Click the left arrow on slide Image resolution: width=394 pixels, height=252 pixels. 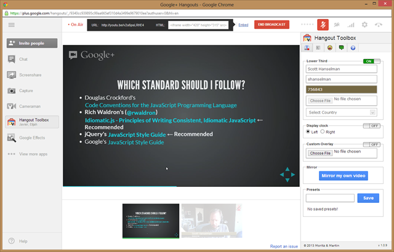click(282, 175)
